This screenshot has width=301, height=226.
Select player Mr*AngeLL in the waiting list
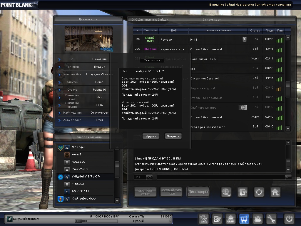point(85,147)
